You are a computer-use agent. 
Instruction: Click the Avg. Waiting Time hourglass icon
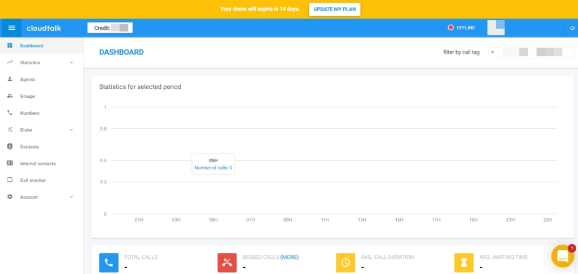464,262
